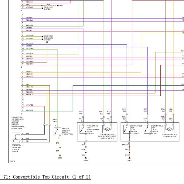The width and height of the screenshot is (184, 184).
Task: Select the 'VIO/YEL' label at pin 17
Action: coord(29,56)
